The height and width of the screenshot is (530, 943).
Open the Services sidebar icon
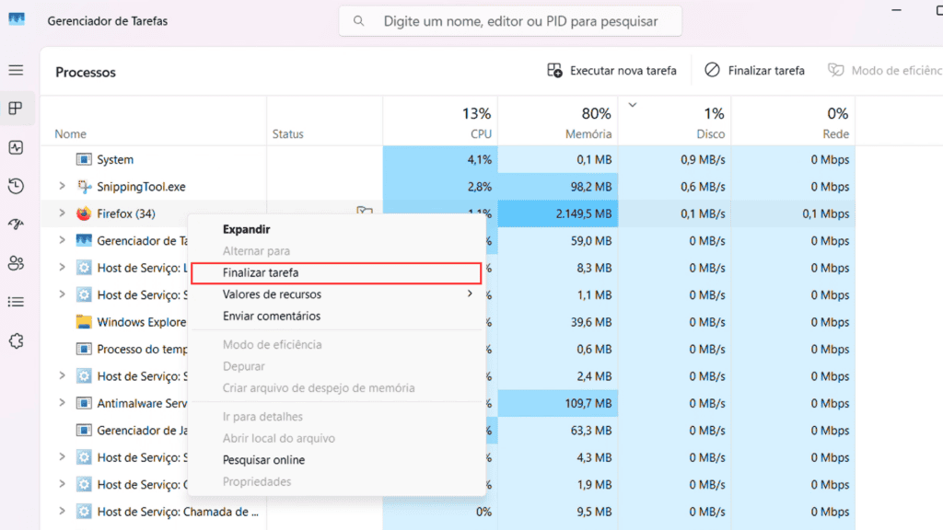tap(17, 340)
